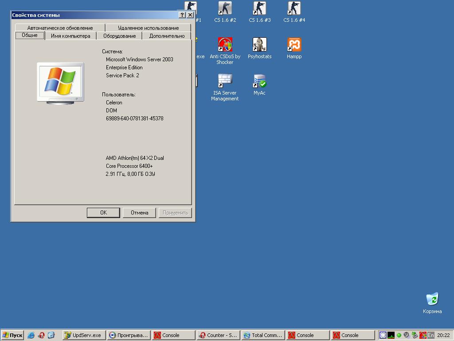Open the Корзина recycle bin

pyautogui.click(x=432, y=303)
